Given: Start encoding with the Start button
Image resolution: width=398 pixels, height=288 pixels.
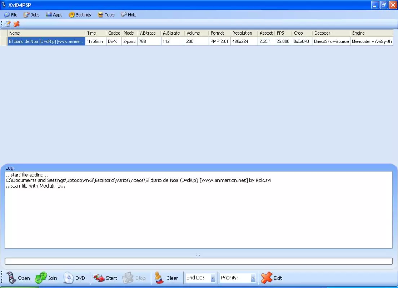Looking at the screenshot, I should (x=105, y=278).
